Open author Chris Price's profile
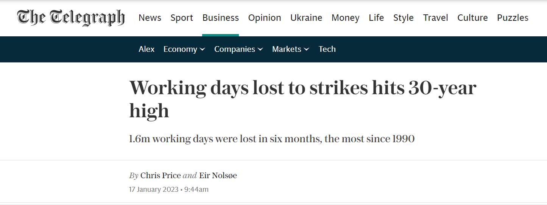547x205 pixels. point(161,175)
